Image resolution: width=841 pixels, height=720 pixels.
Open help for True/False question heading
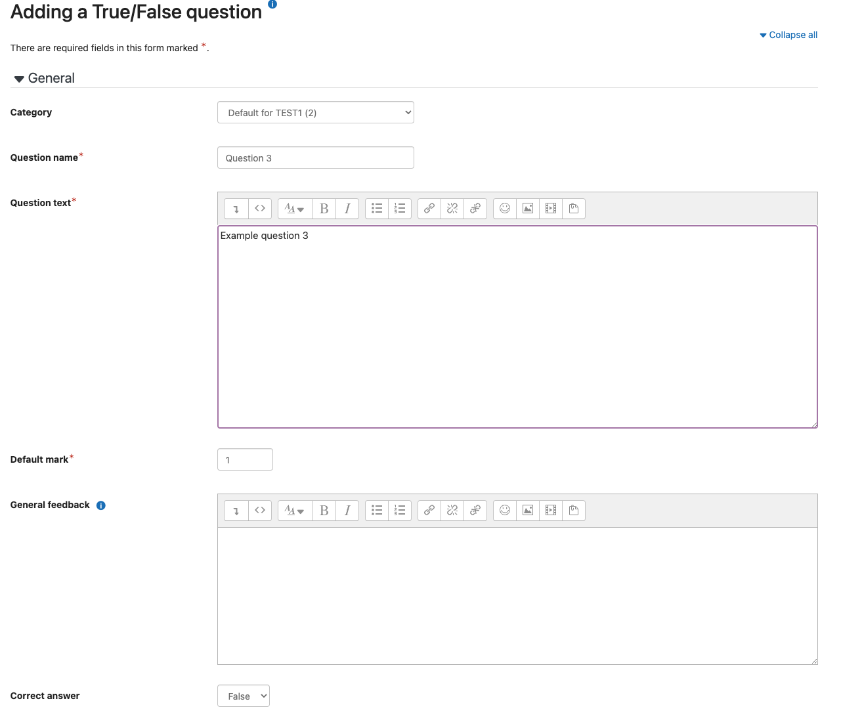tap(272, 4)
